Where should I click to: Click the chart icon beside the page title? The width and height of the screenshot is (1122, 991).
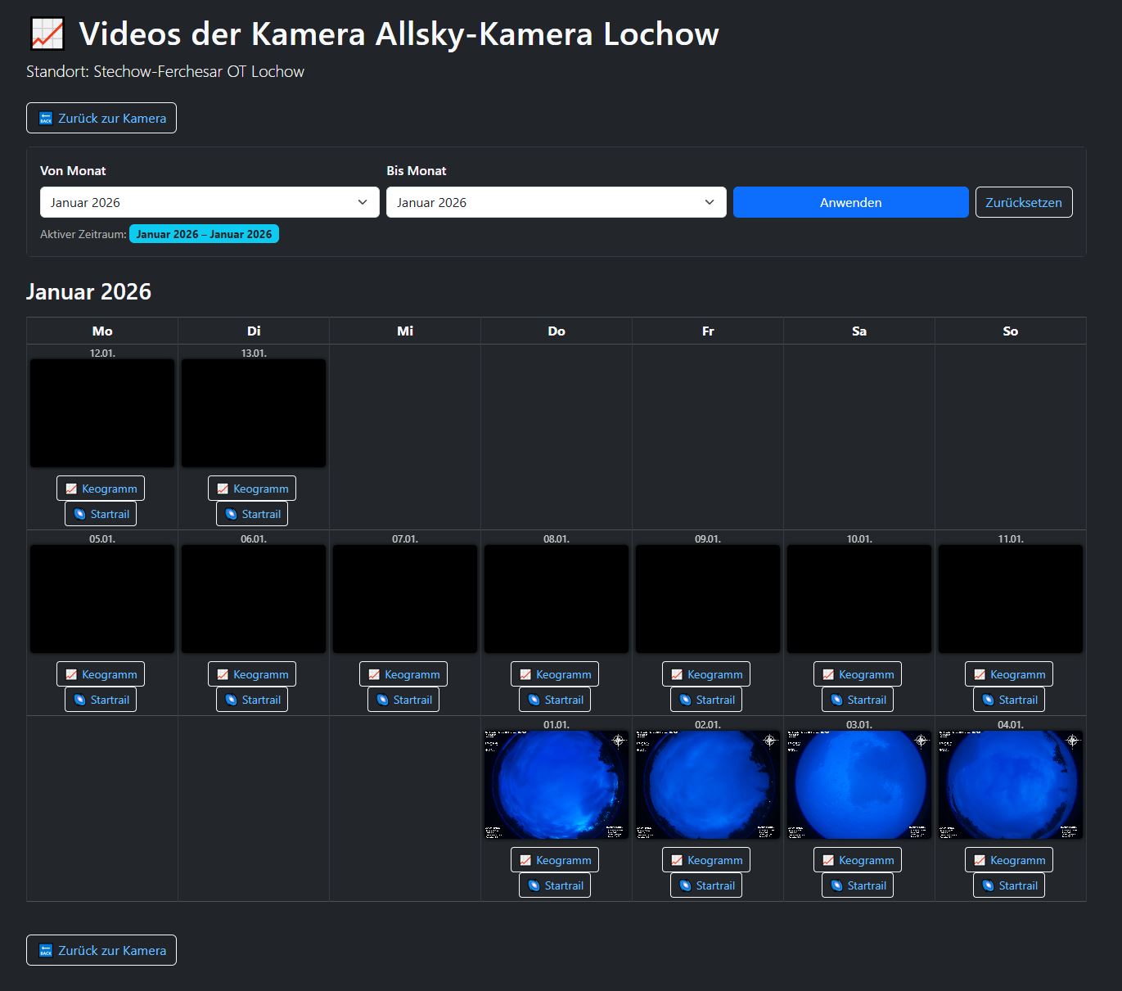(47, 34)
